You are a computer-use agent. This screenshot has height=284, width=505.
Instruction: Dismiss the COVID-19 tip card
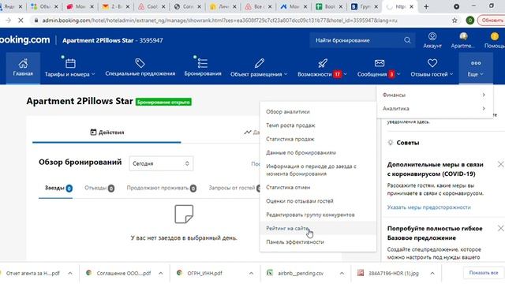500,165
